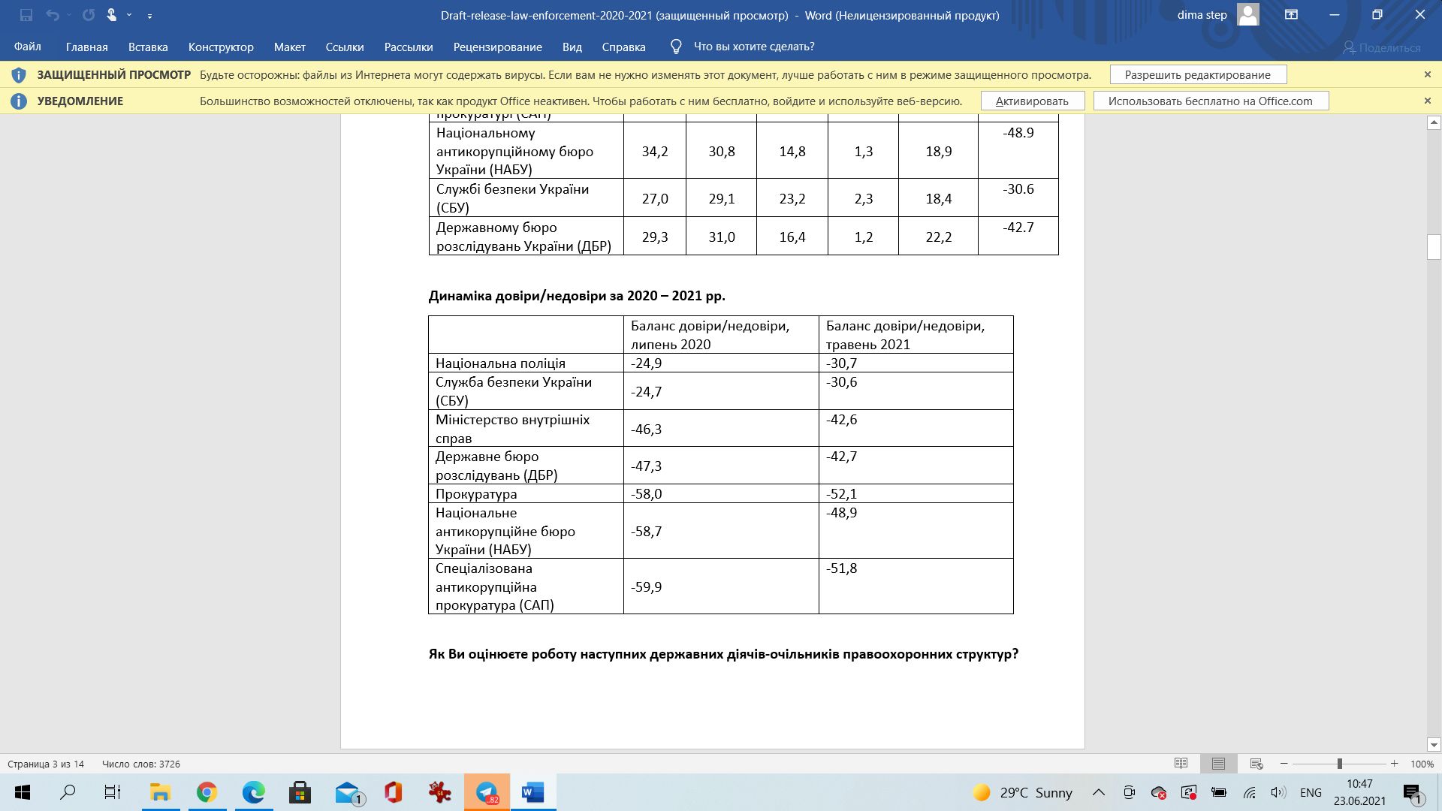Open the lightbulb 'Что вы хотите сделать' search
This screenshot has width=1442, height=811.
click(676, 47)
